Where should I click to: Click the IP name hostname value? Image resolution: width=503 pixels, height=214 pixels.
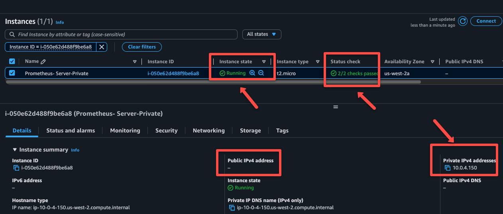(71, 208)
